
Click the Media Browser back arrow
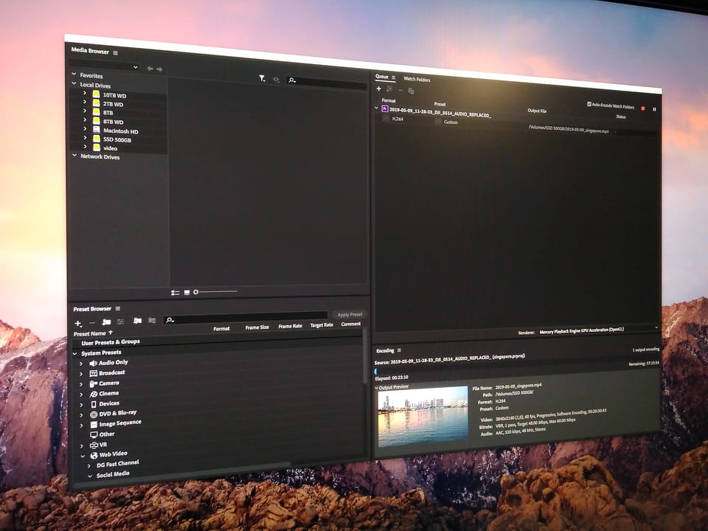150,69
